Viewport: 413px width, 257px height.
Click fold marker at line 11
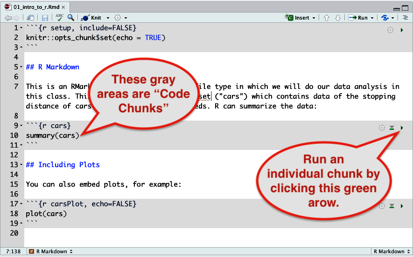pos(21,145)
